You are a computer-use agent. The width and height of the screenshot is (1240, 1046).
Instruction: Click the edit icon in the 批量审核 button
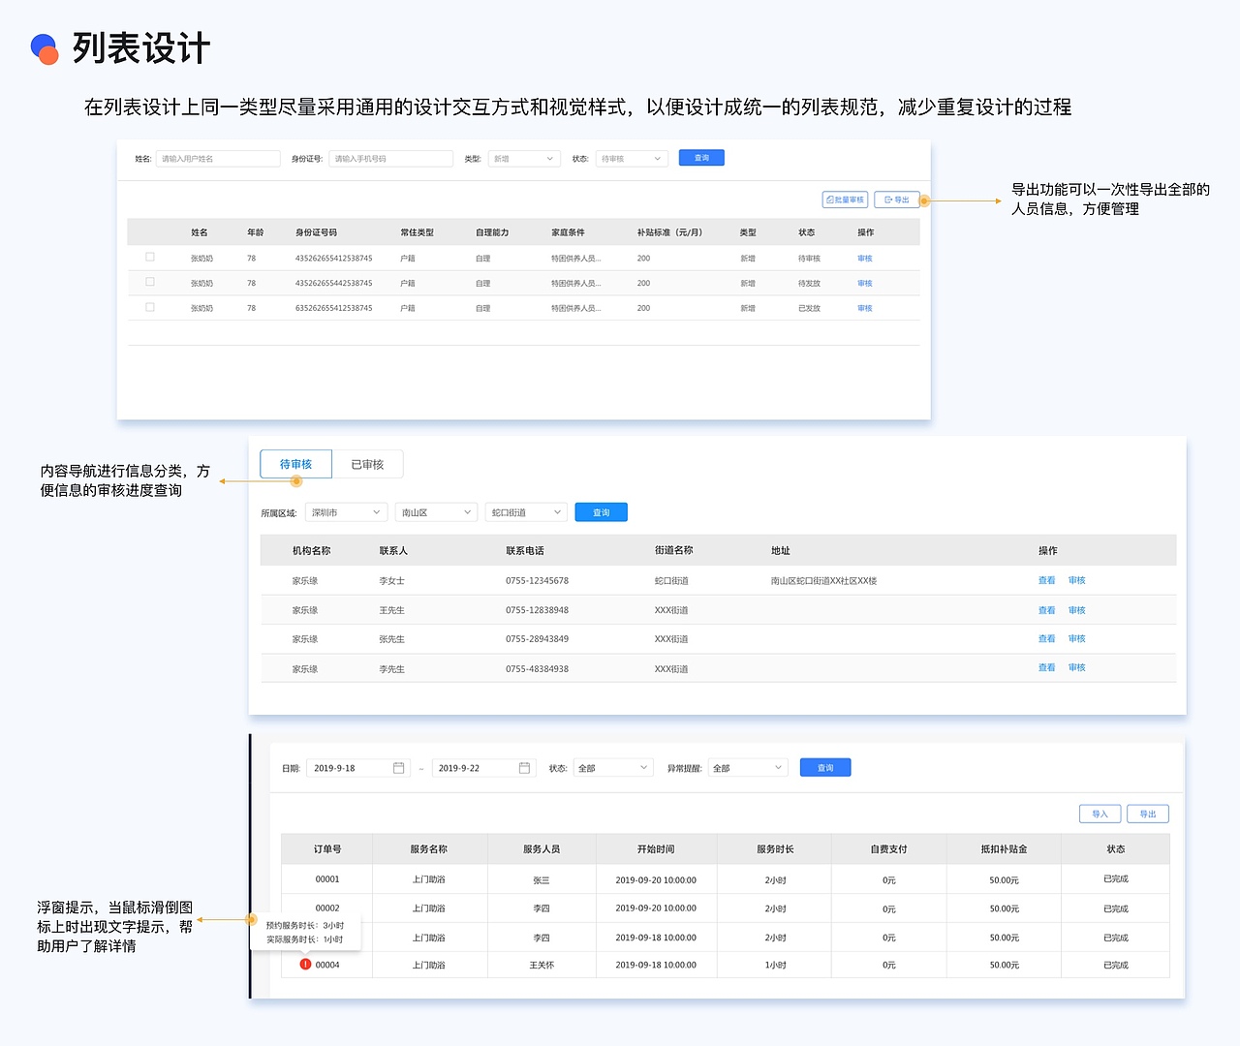(830, 200)
